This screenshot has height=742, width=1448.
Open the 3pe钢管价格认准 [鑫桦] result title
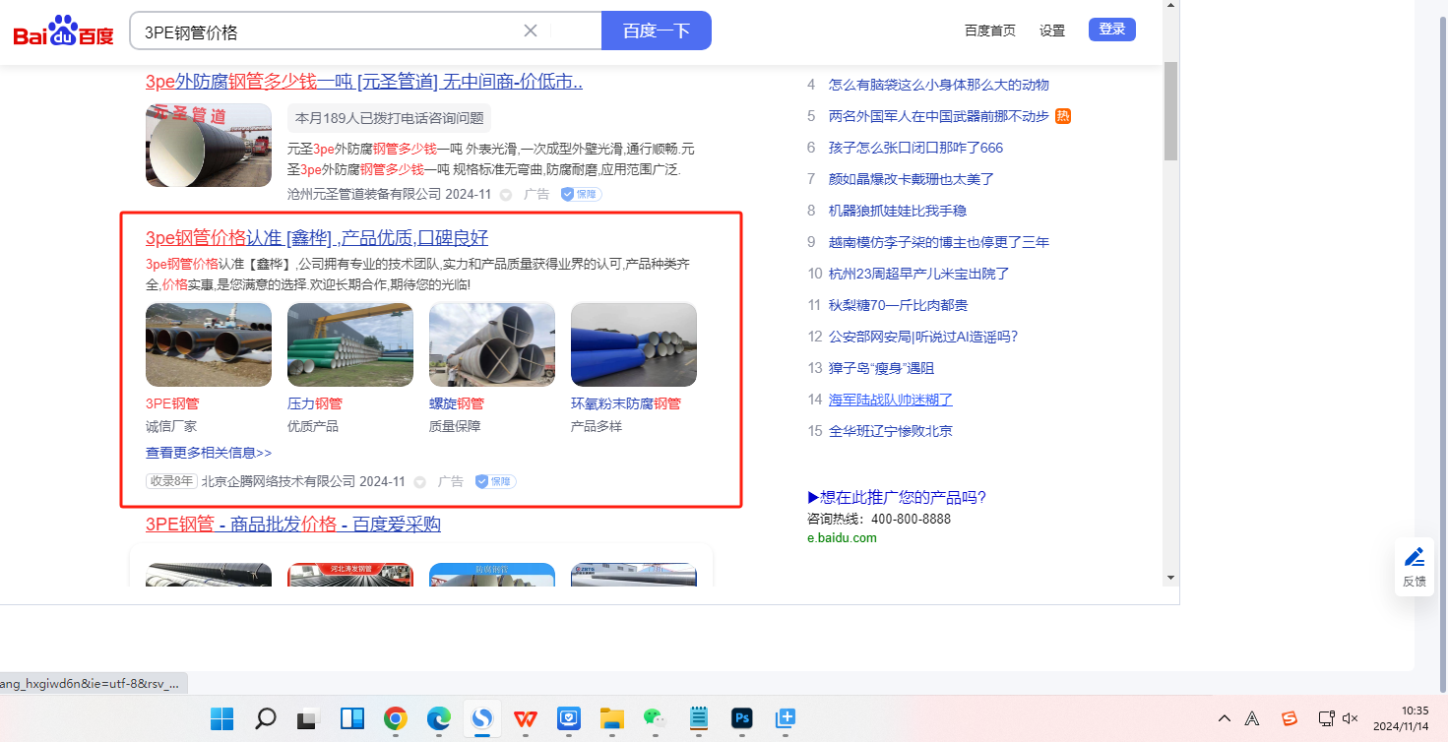(x=317, y=238)
